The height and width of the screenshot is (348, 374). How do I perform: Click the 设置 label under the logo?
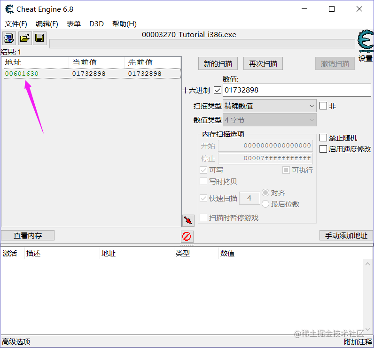pos(366,58)
